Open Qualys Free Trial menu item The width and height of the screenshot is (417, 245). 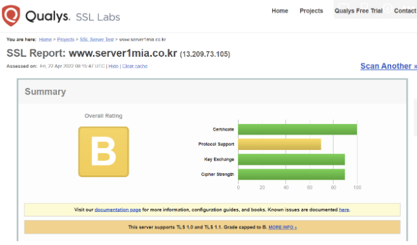358,11
